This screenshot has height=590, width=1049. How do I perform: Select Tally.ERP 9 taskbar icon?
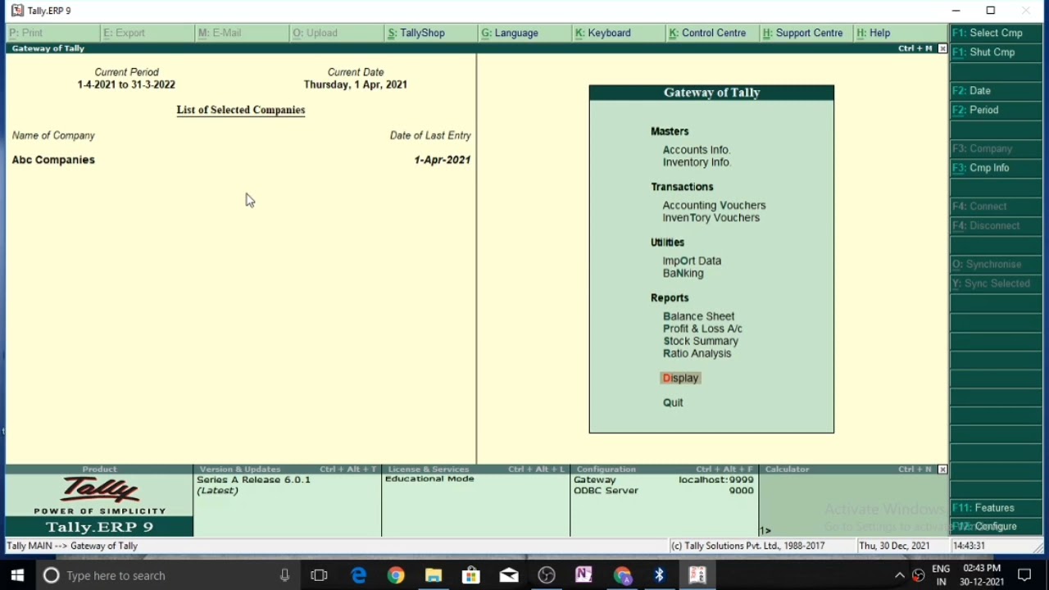pos(697,575)
